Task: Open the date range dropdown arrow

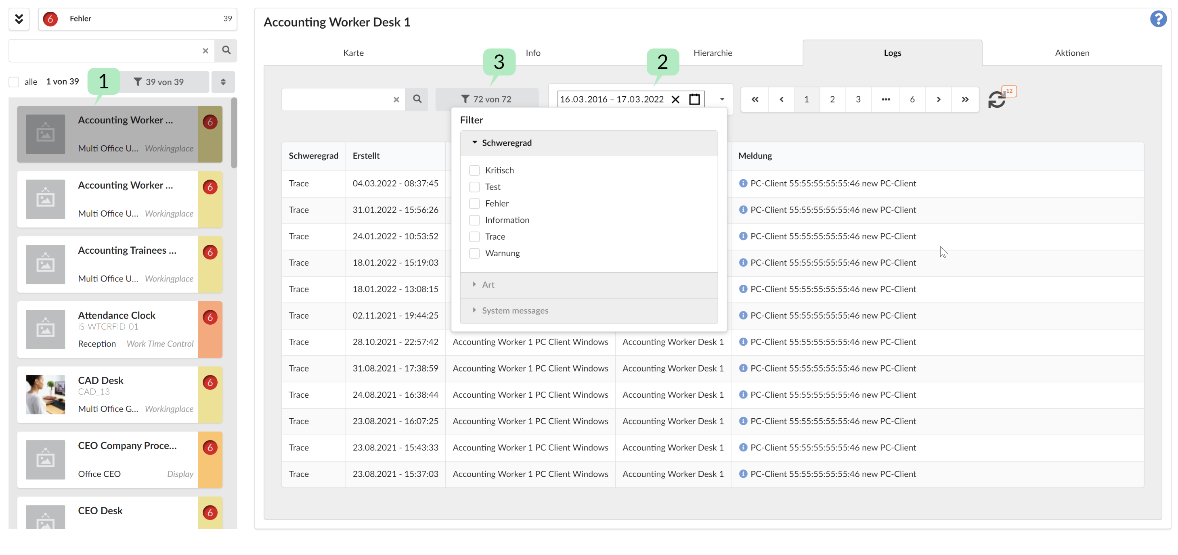Action: click(x=722, y=99)
